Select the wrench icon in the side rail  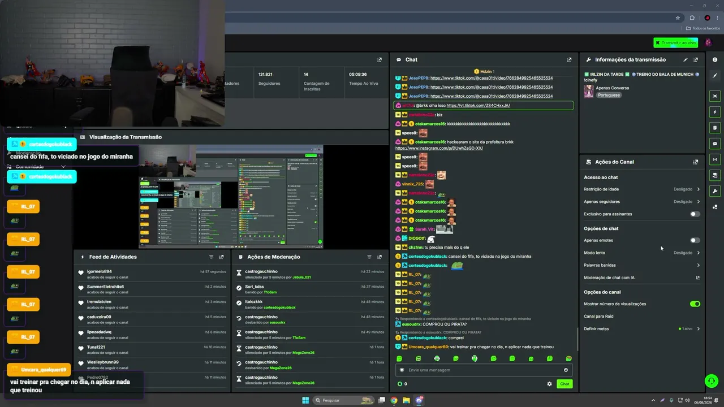tap(715, 191)
